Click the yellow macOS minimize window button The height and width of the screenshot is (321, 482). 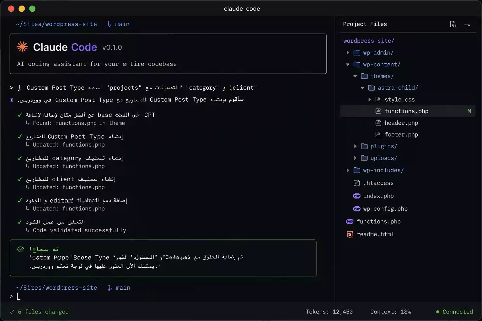(x=22, y=9)
